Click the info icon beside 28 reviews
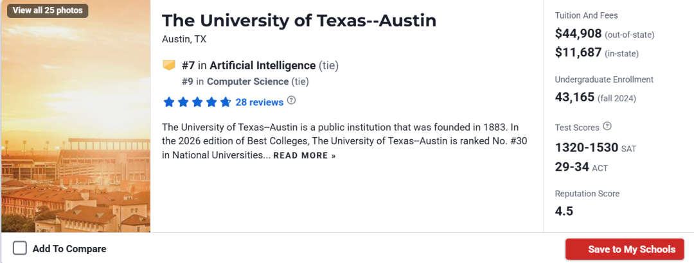Screen dimensions: 694x263 pyautogui.click(x=292, y=101)
